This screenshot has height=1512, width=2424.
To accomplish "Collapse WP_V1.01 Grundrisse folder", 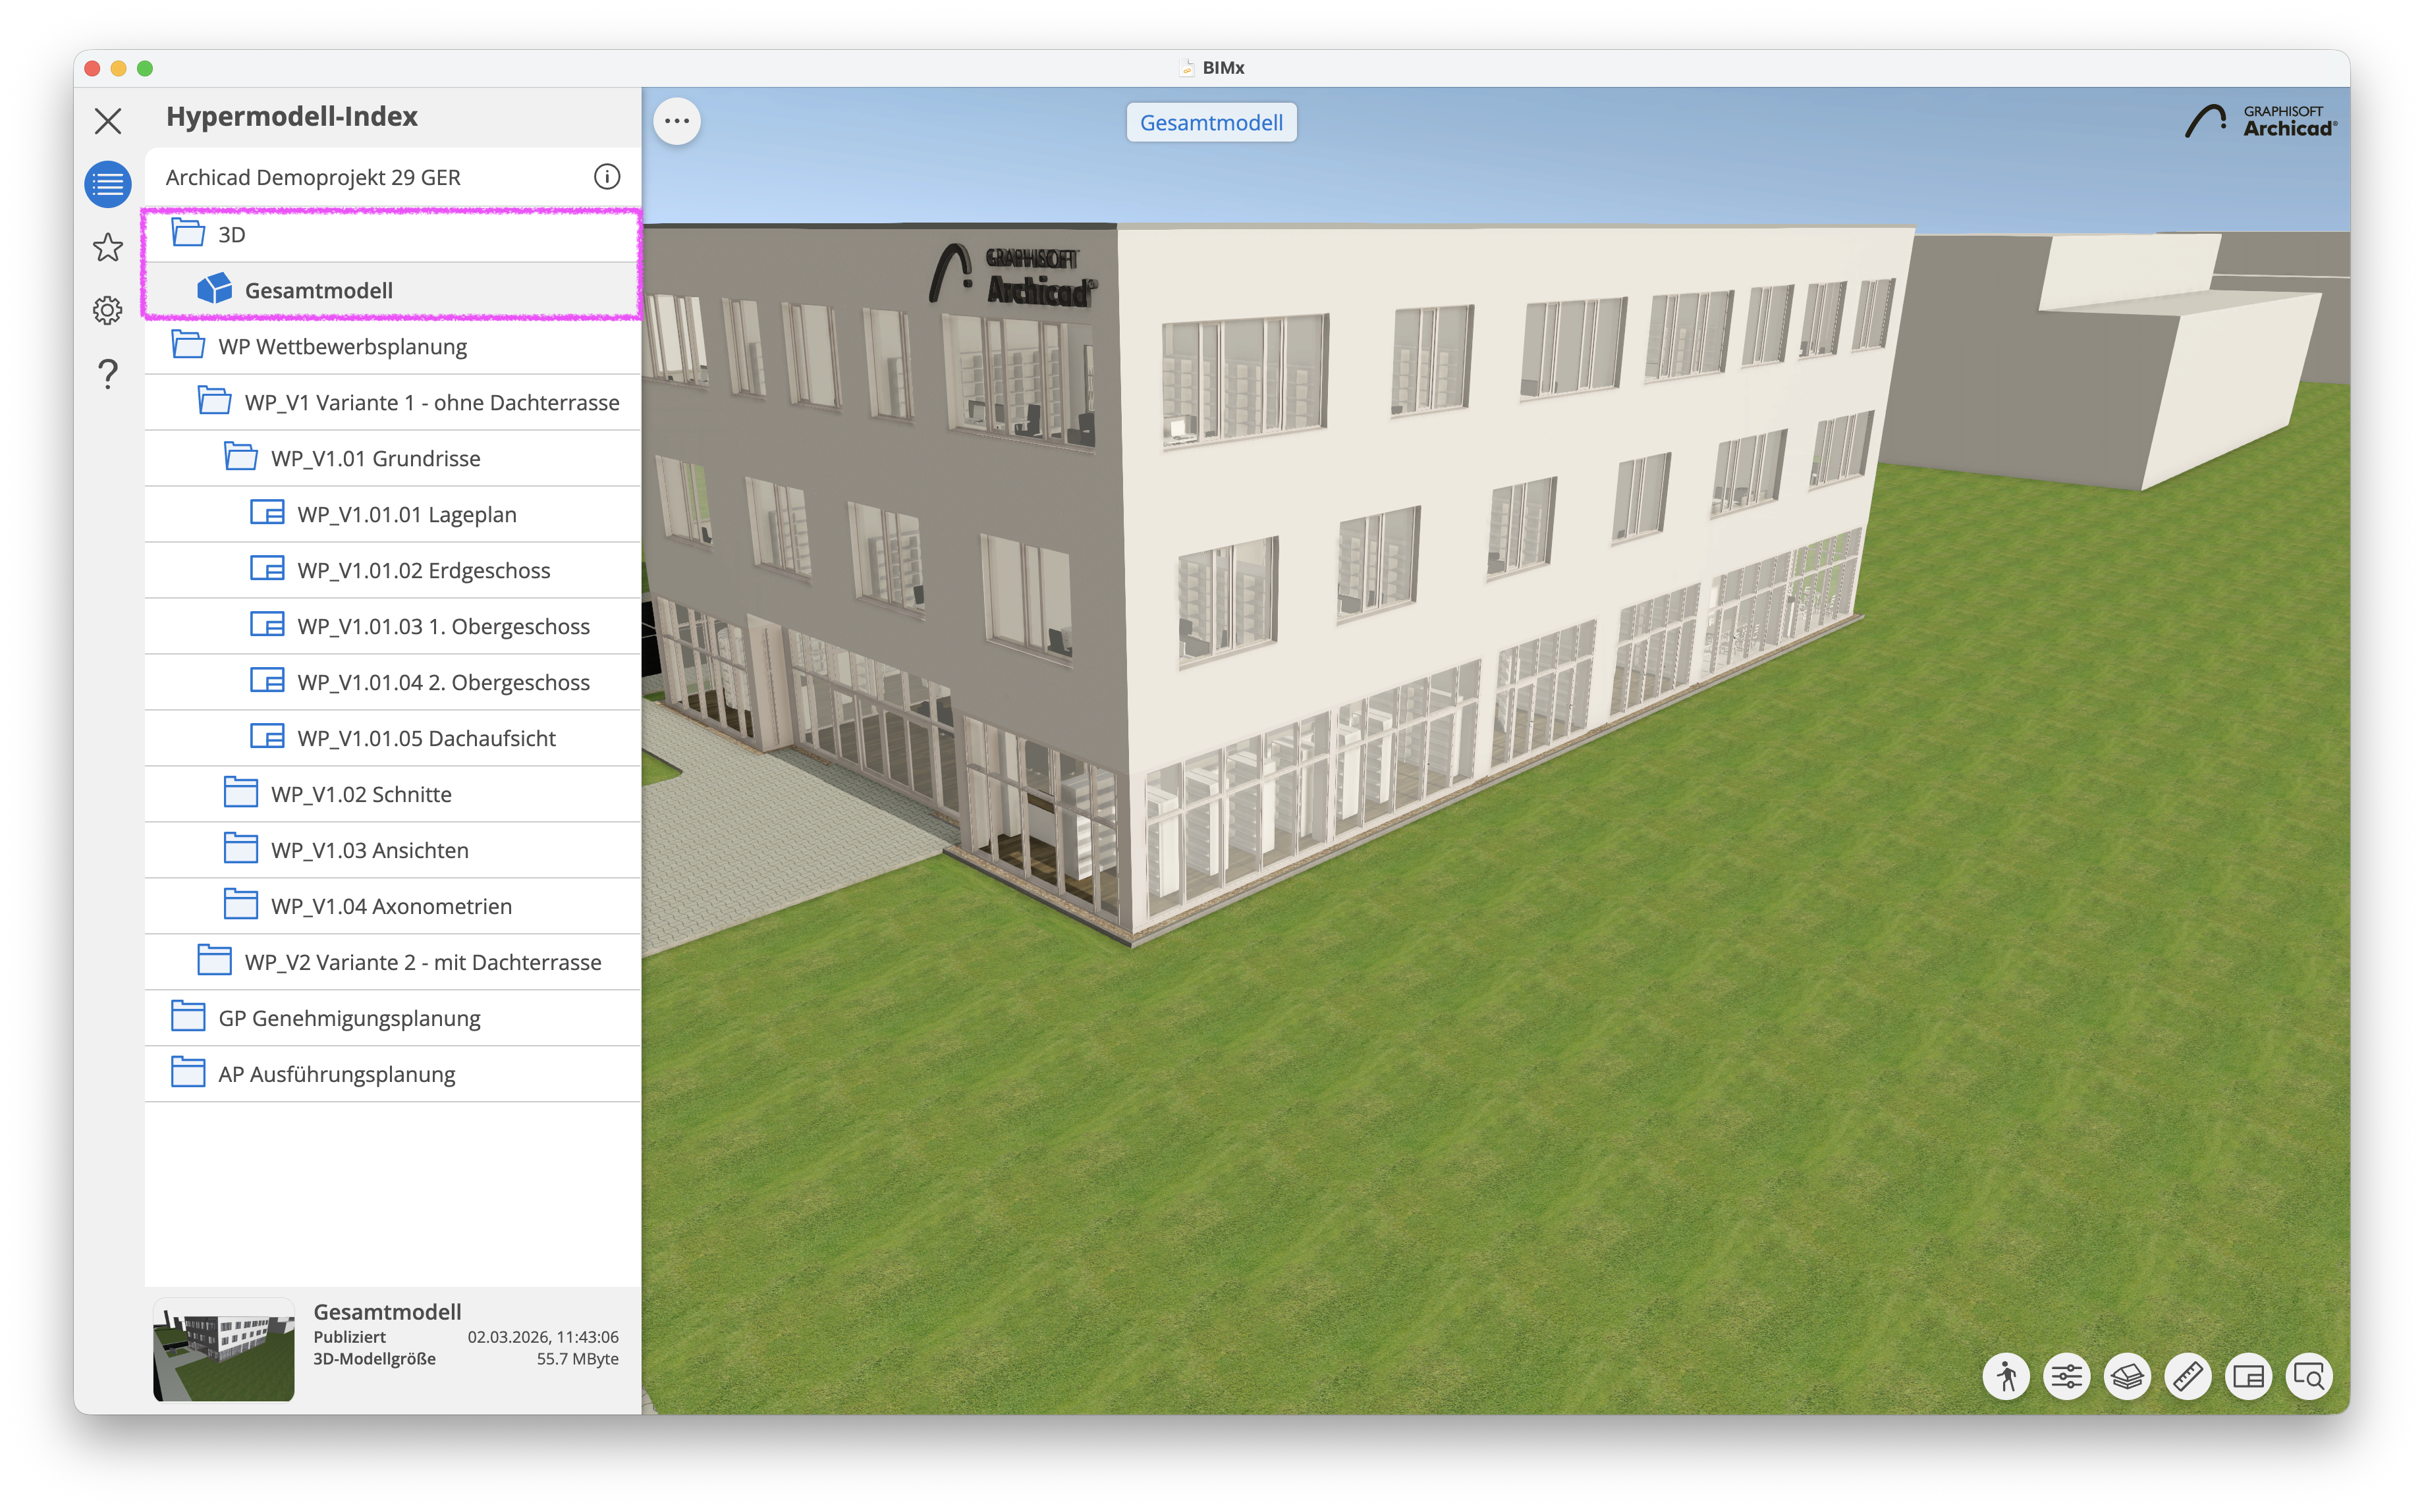I will pyautogui.click(x=393, y=458).
